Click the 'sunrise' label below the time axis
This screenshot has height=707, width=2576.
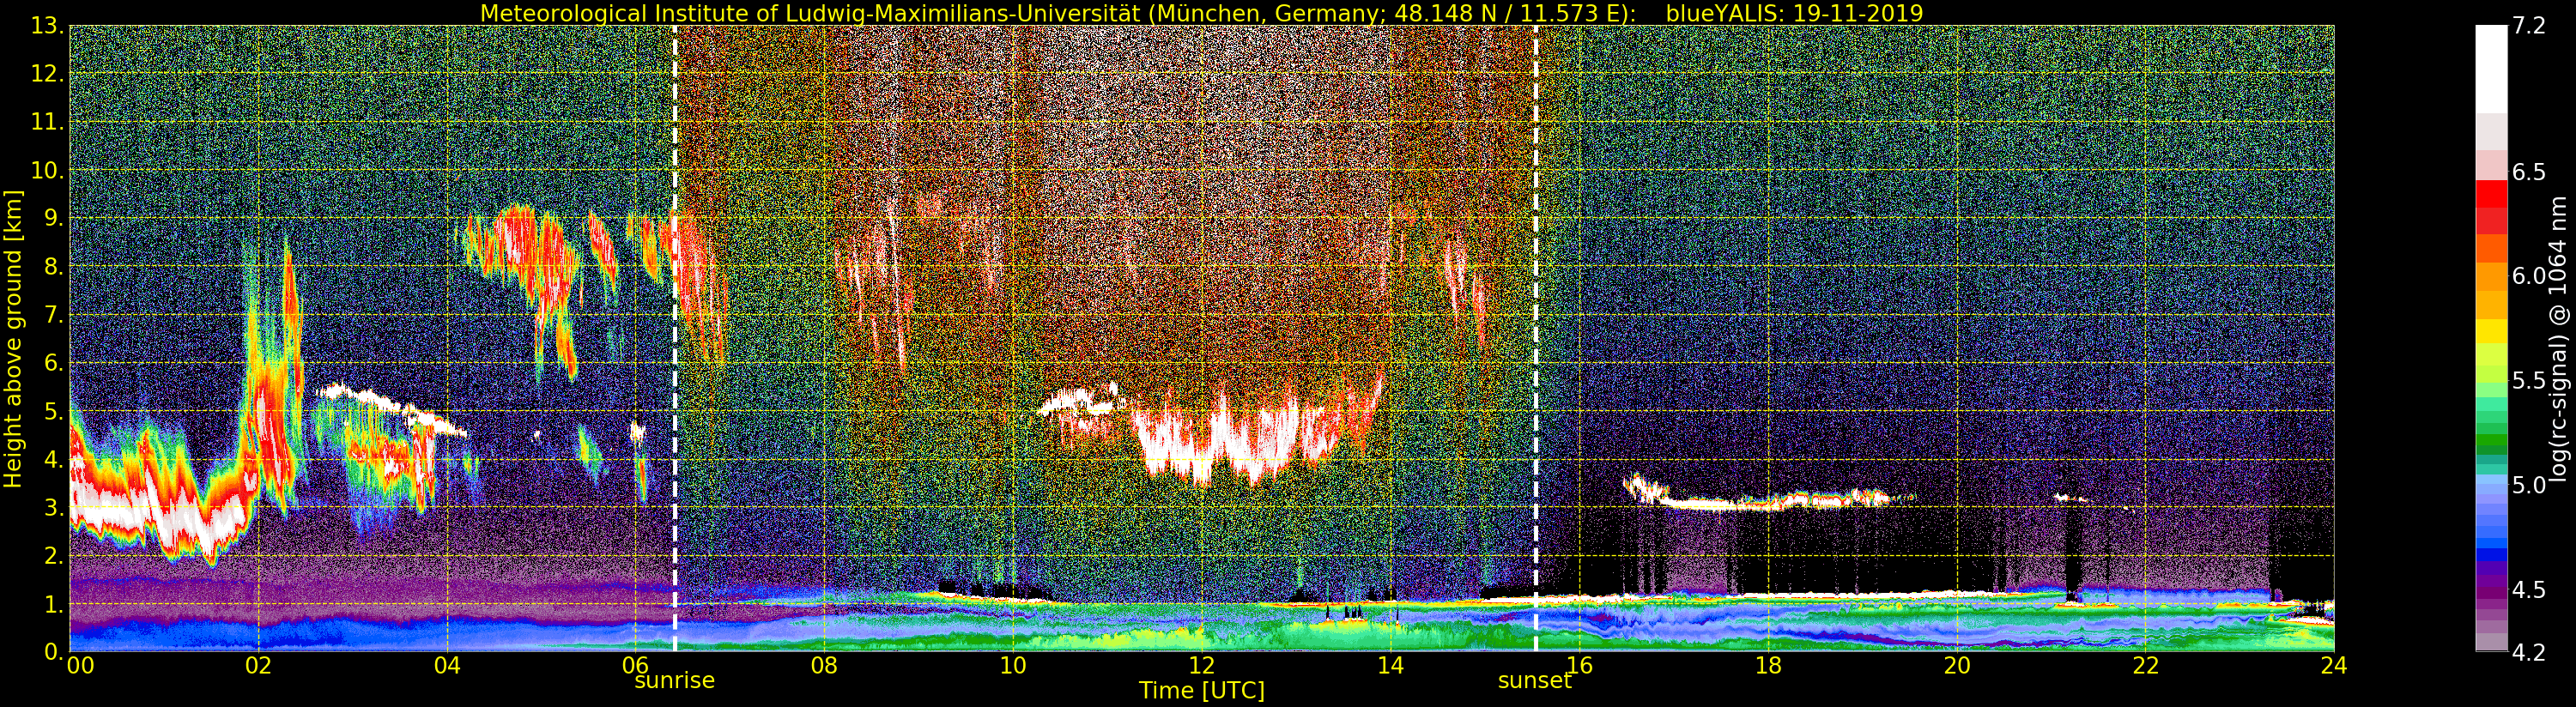pos(674,681)
